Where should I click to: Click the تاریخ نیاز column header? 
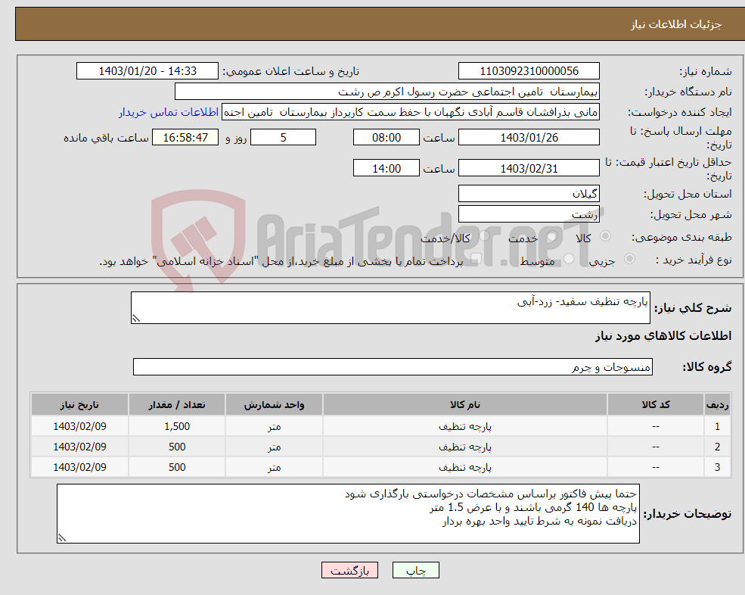(x=80, y=405)
